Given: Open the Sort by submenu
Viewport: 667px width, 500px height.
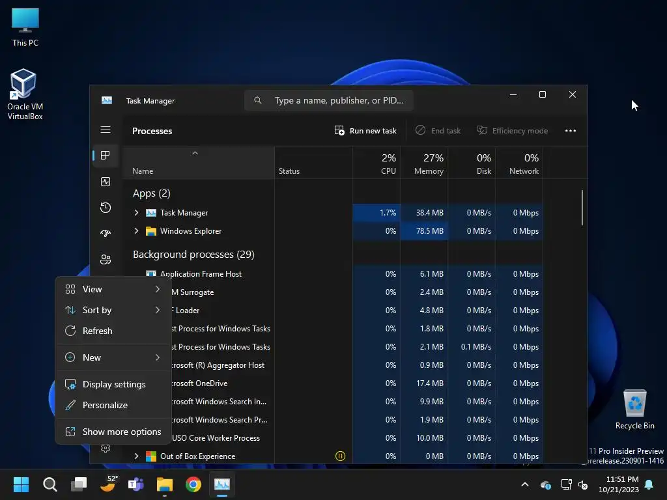Looking at the screenshot, I should (x=113, y=310).
